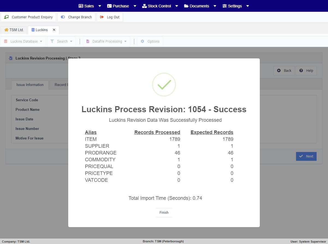Switch to the Luckins tab
Viewport: 328px width, 244px height.
(x=43, y=30)
